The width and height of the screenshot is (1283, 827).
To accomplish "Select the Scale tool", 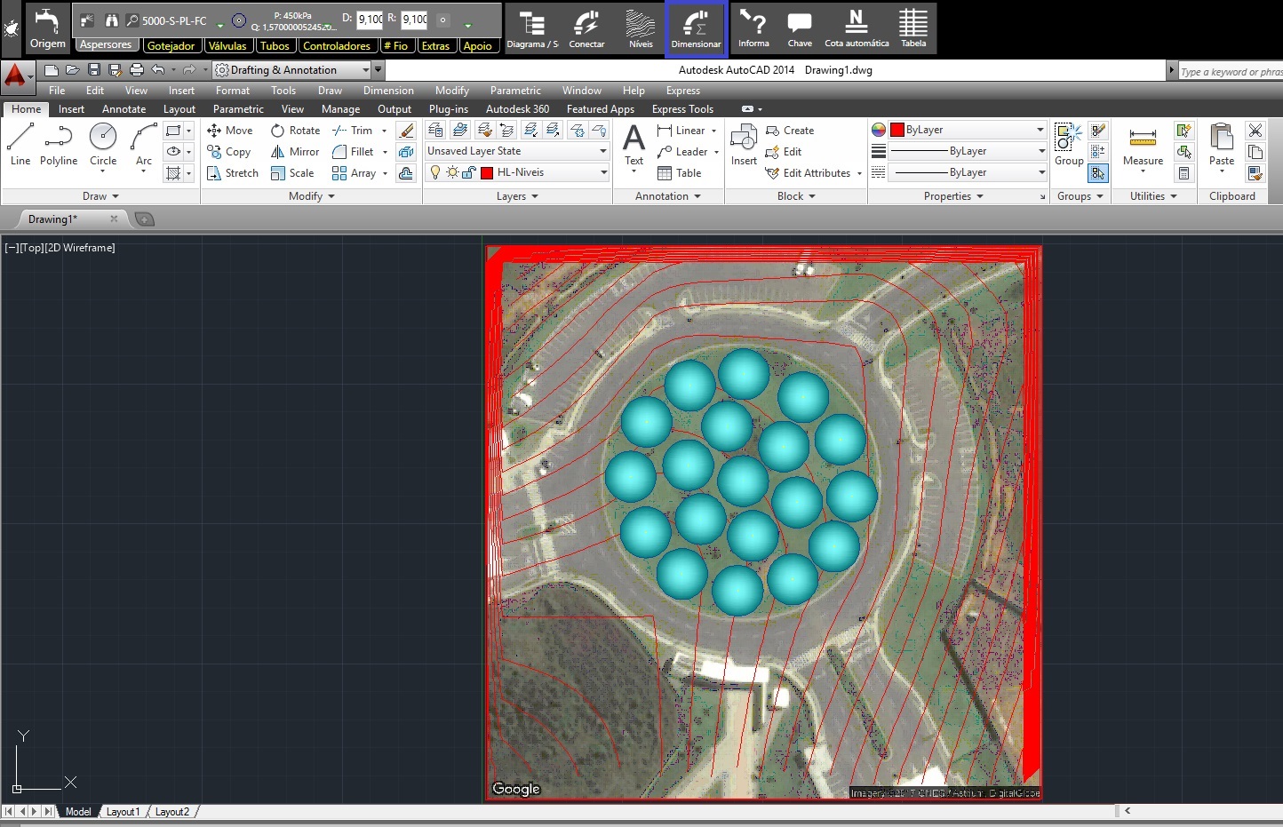I will coord(292,173).
